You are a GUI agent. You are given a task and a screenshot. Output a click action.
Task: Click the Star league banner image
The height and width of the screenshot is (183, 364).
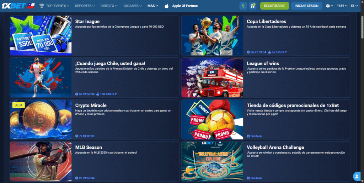41,36
